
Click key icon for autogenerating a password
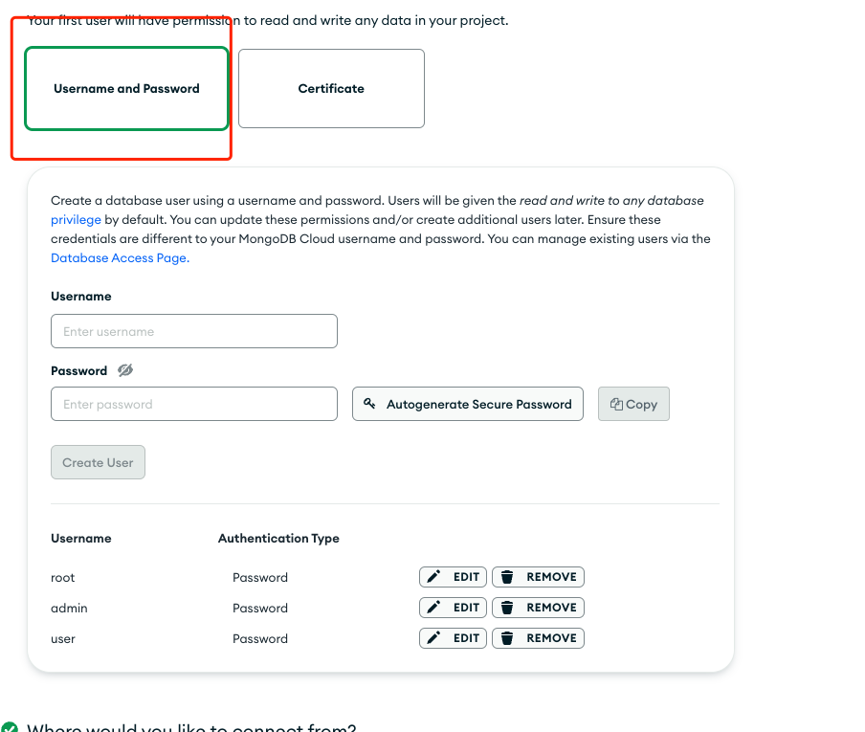click(369, 404)
